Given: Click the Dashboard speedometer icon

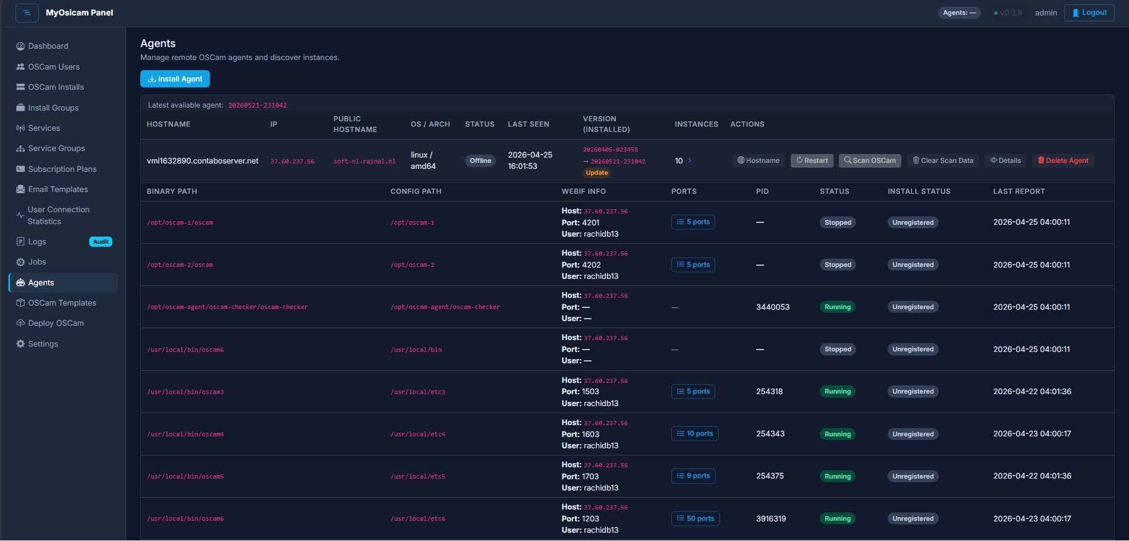Looking at the screenshot, I should 20,46.
